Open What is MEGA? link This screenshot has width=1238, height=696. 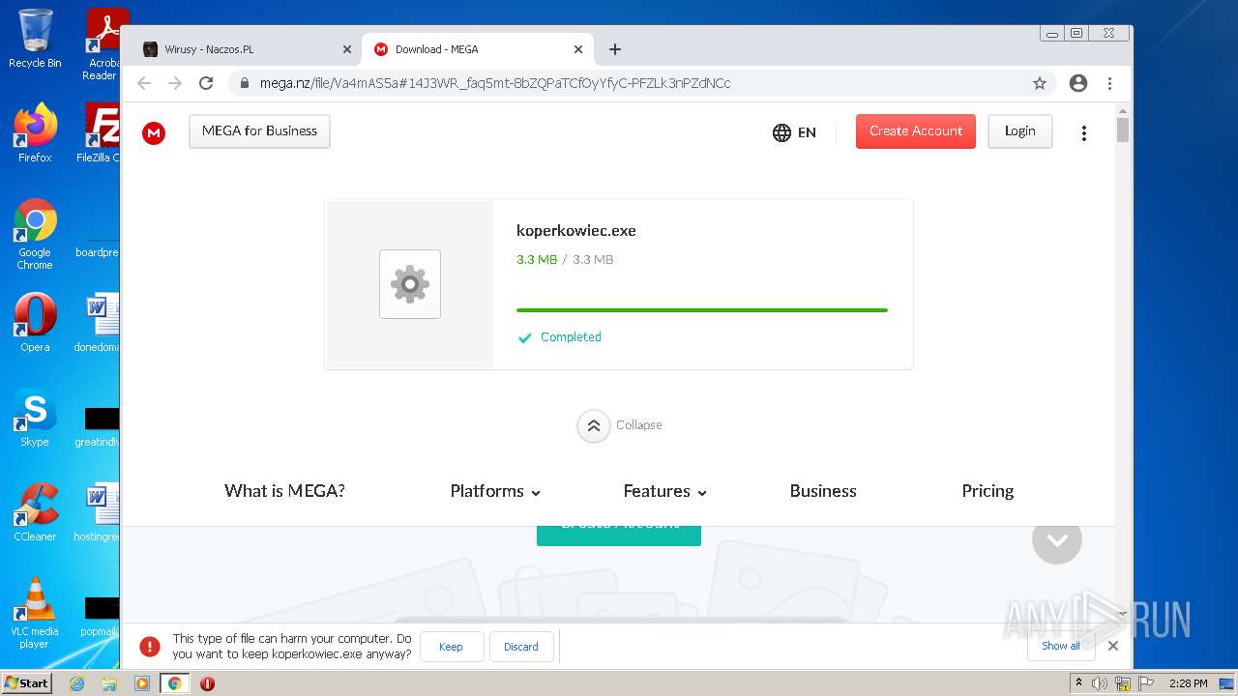[284, 491]
